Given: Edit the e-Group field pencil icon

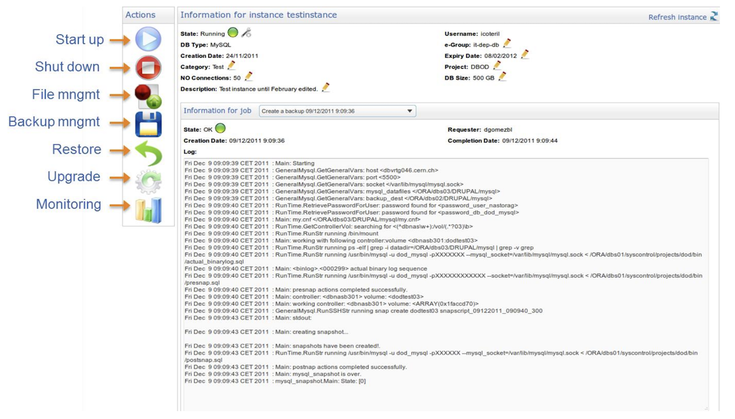Looking at the screenshot, I should pyautogui.click(x=507, y=43).
